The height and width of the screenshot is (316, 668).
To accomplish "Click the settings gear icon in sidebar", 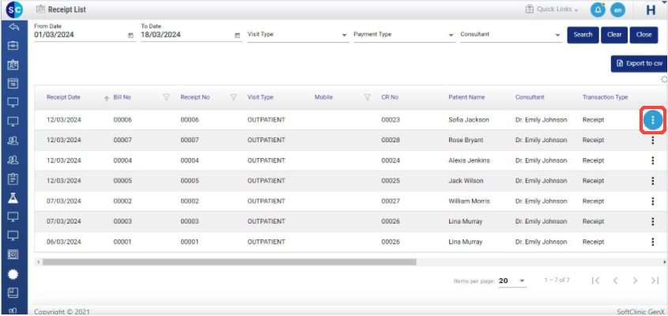I will (13, 273).
